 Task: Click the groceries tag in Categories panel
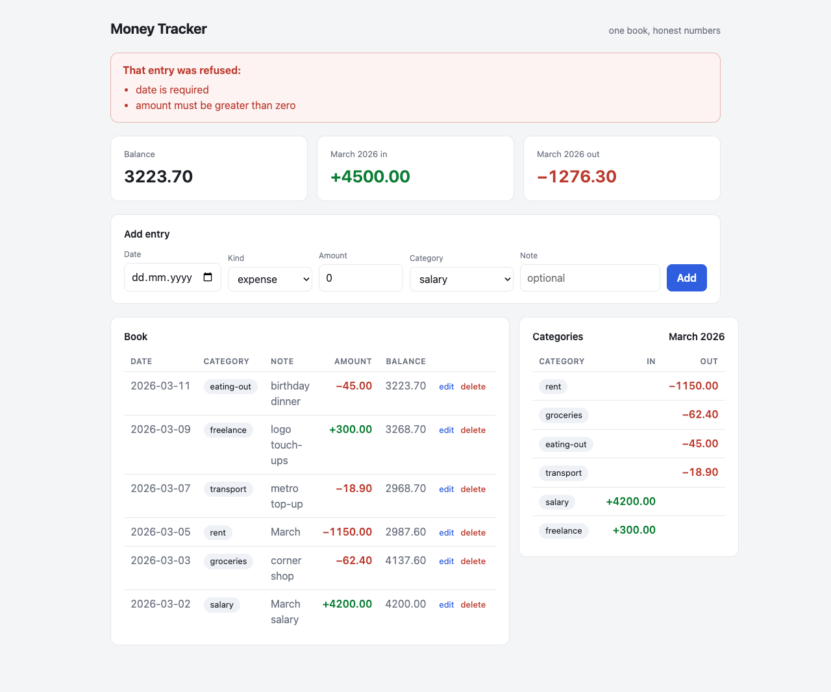tap(564, 415)
